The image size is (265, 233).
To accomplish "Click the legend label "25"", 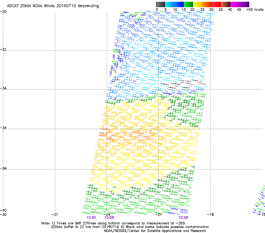I will click(202, 10).
